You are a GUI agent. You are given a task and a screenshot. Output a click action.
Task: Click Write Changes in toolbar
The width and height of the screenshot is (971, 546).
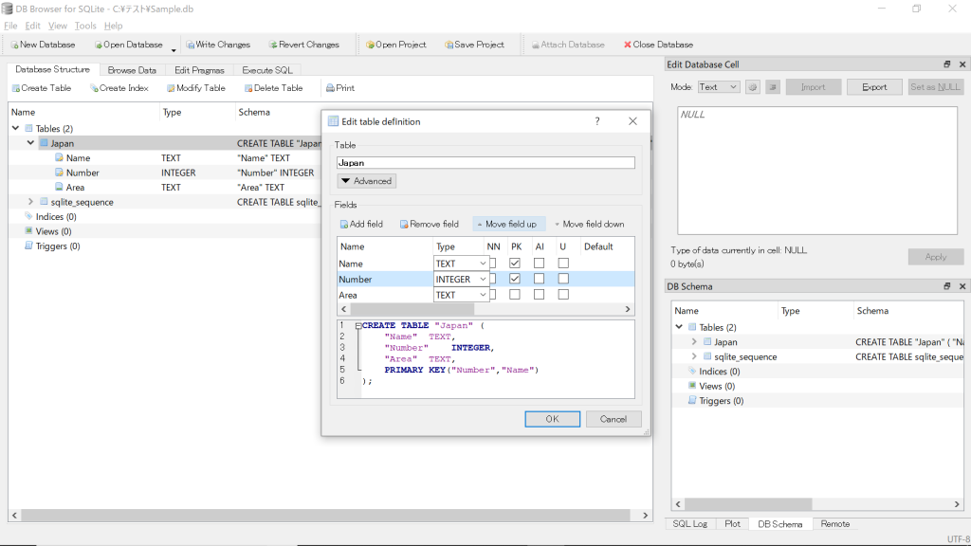tap(218, 45)
